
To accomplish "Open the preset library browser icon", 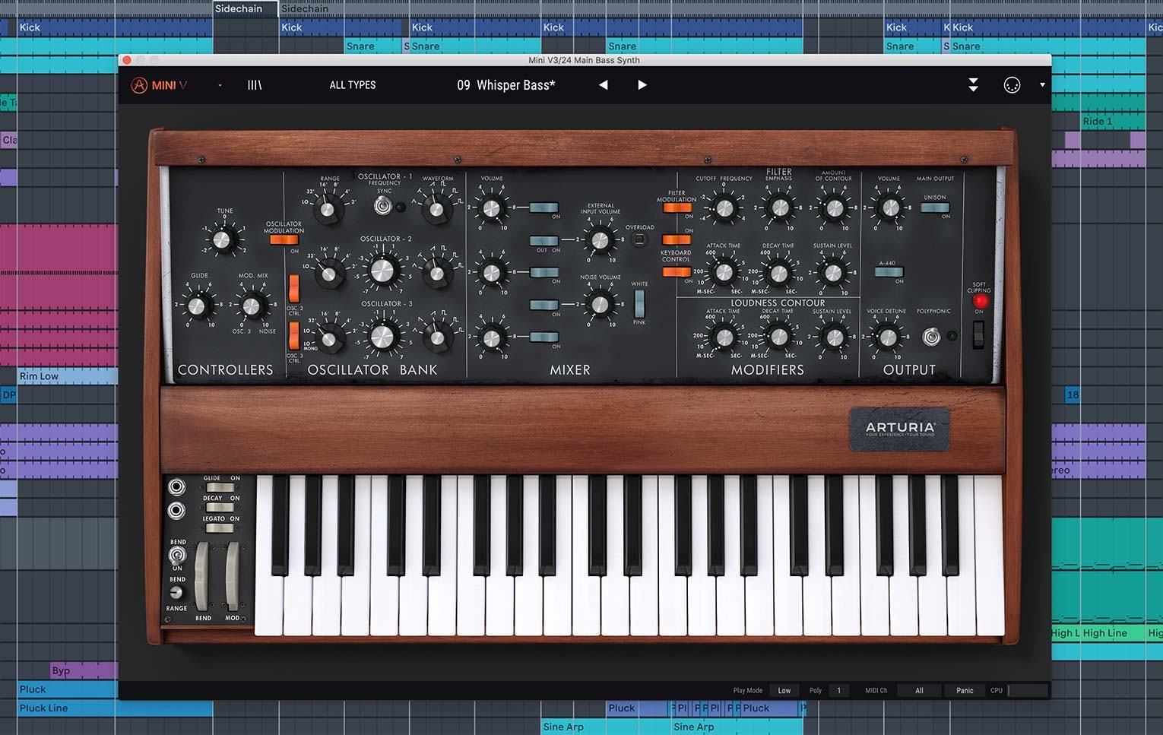I will pyautogui.click(x=255, y=85).
